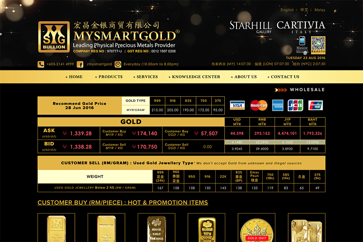This screenshot has height=242, width=363.
Task: Click the MasterCard logo
Action: point(259,105)
